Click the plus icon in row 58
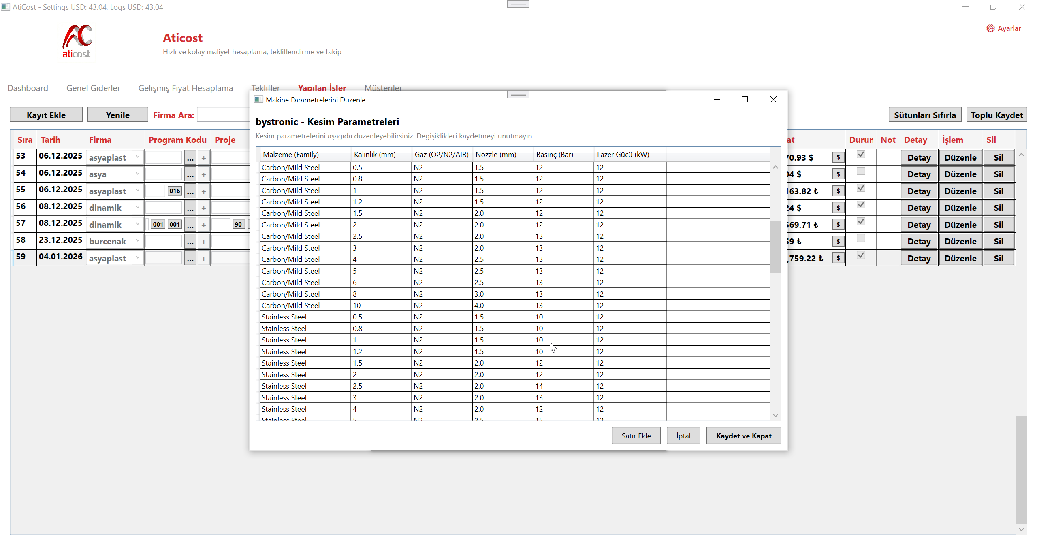The image size is (1037, 542). [x=204, y=242]
